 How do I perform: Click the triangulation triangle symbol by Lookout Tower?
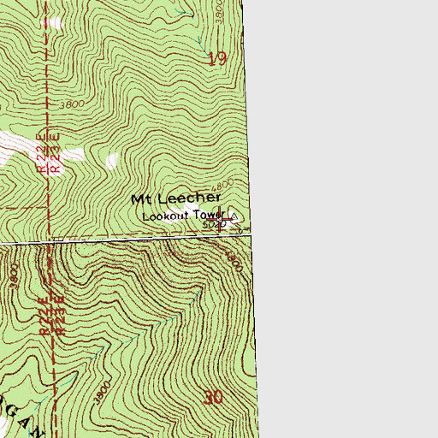[x=234, y=216]
